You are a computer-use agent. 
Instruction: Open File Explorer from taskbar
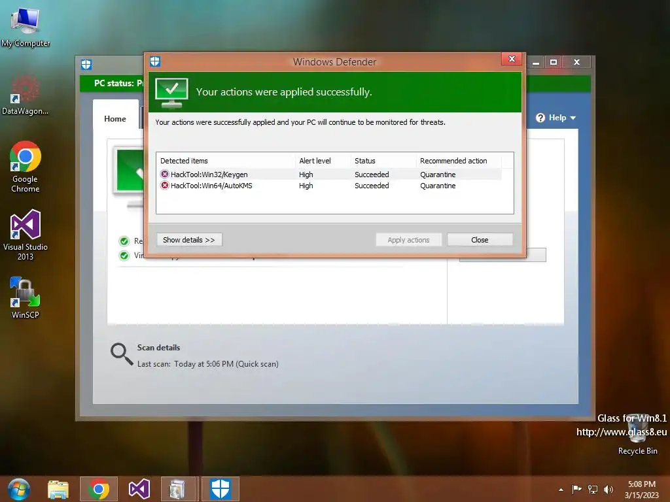(x=58, y=489)
